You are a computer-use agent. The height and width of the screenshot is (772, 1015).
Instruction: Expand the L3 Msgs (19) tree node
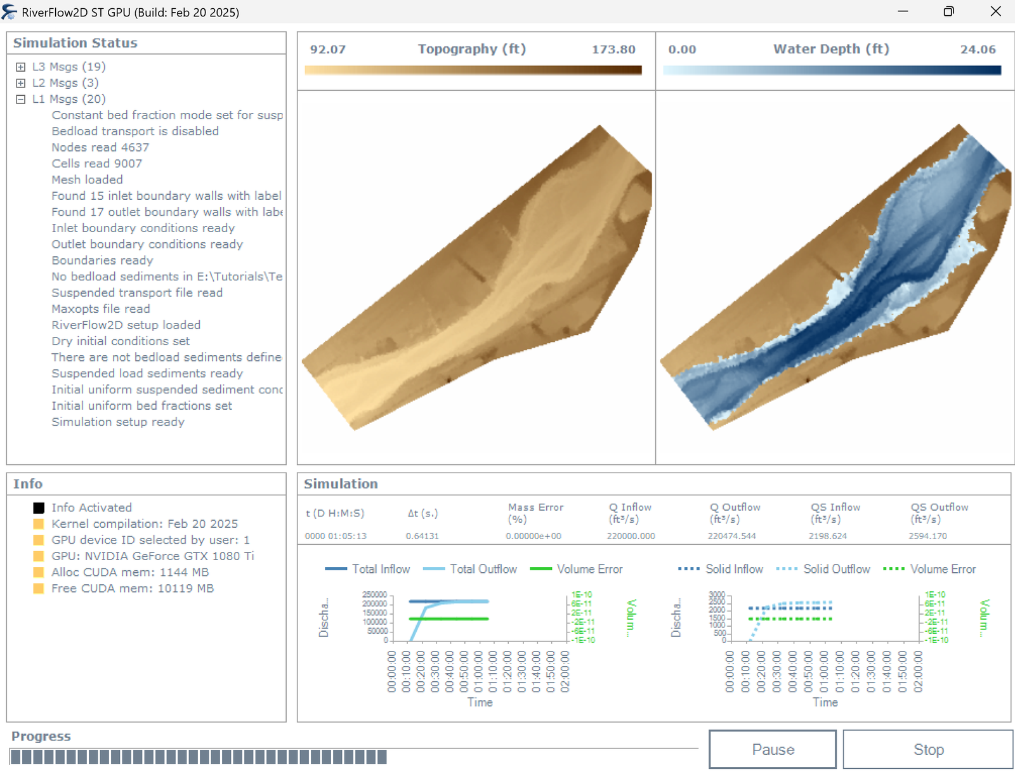pos(21,67)
